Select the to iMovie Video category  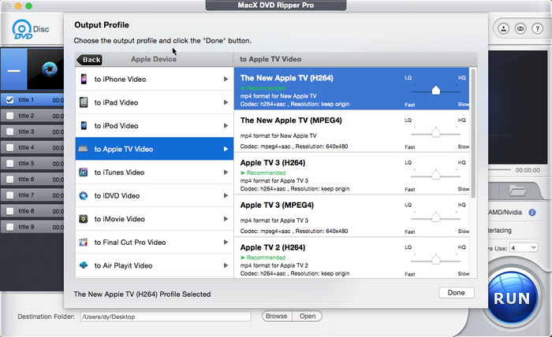155,219
